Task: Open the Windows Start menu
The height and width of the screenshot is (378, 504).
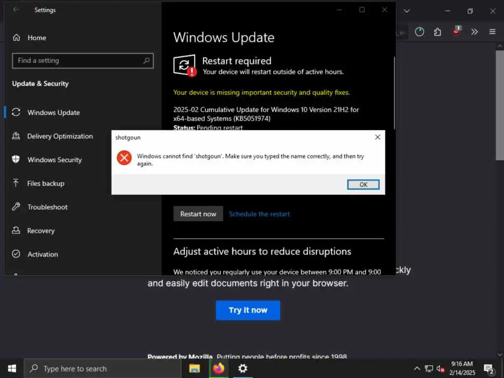Action: (12, 368)
